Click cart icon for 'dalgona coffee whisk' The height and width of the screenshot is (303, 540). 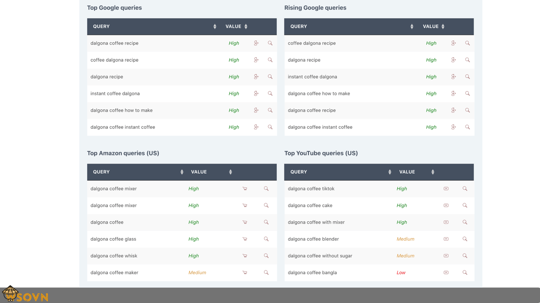pyautogui.click(x=245, y=256)
